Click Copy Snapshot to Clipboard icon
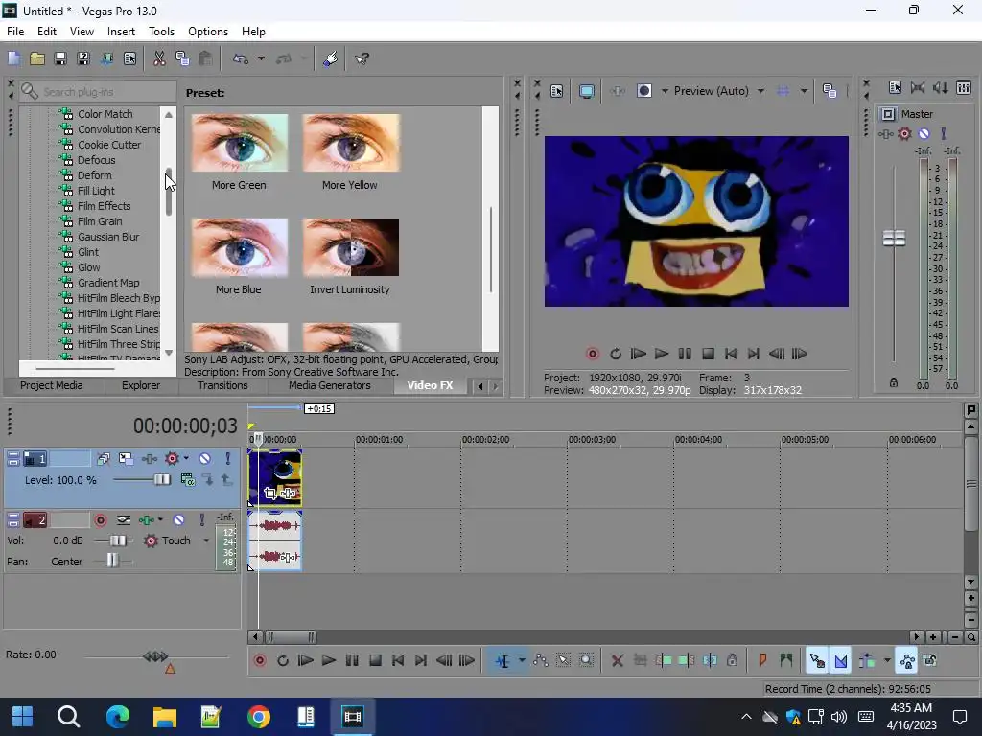 [830, 91]
